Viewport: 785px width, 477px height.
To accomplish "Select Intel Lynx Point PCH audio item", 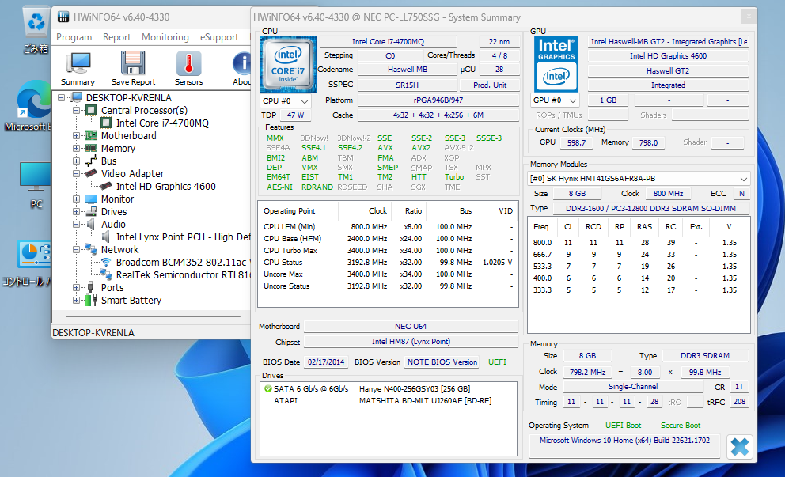I will point(184,237).
